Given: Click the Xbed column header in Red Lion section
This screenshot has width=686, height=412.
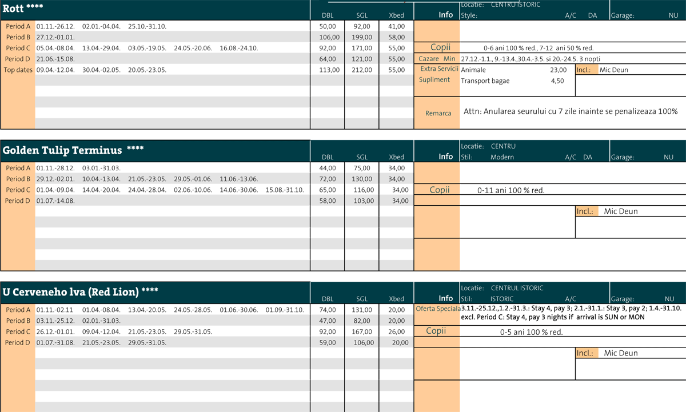Looking at the screenshot, I should tap(396, 299).
